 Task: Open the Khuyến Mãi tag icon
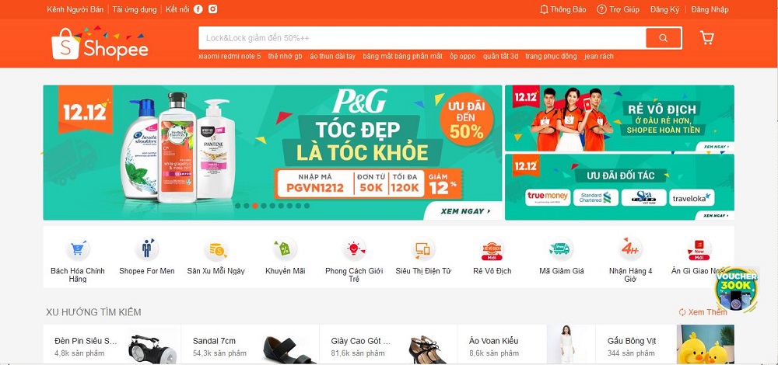pos(285,249)
